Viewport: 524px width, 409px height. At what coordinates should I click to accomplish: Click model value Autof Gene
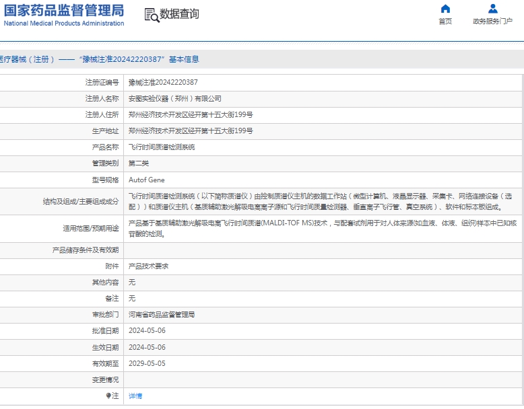click(146, 180)
